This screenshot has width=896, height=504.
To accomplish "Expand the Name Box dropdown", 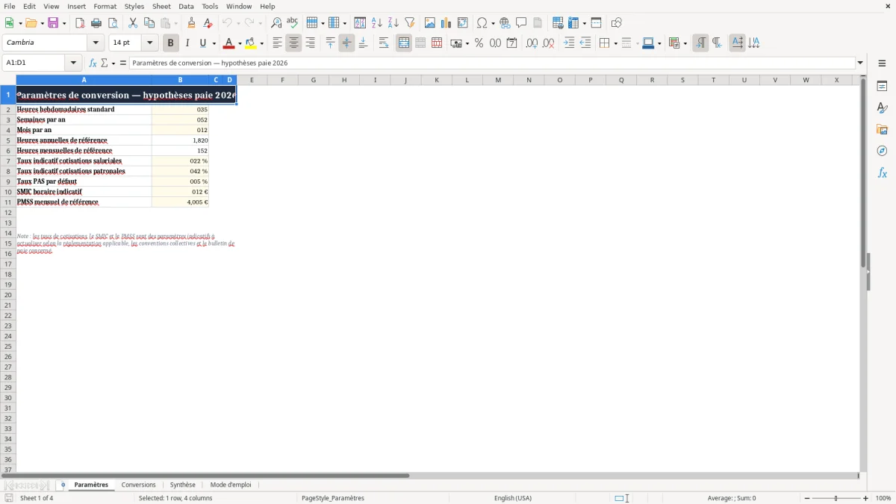I will click(x=73, y=63).
